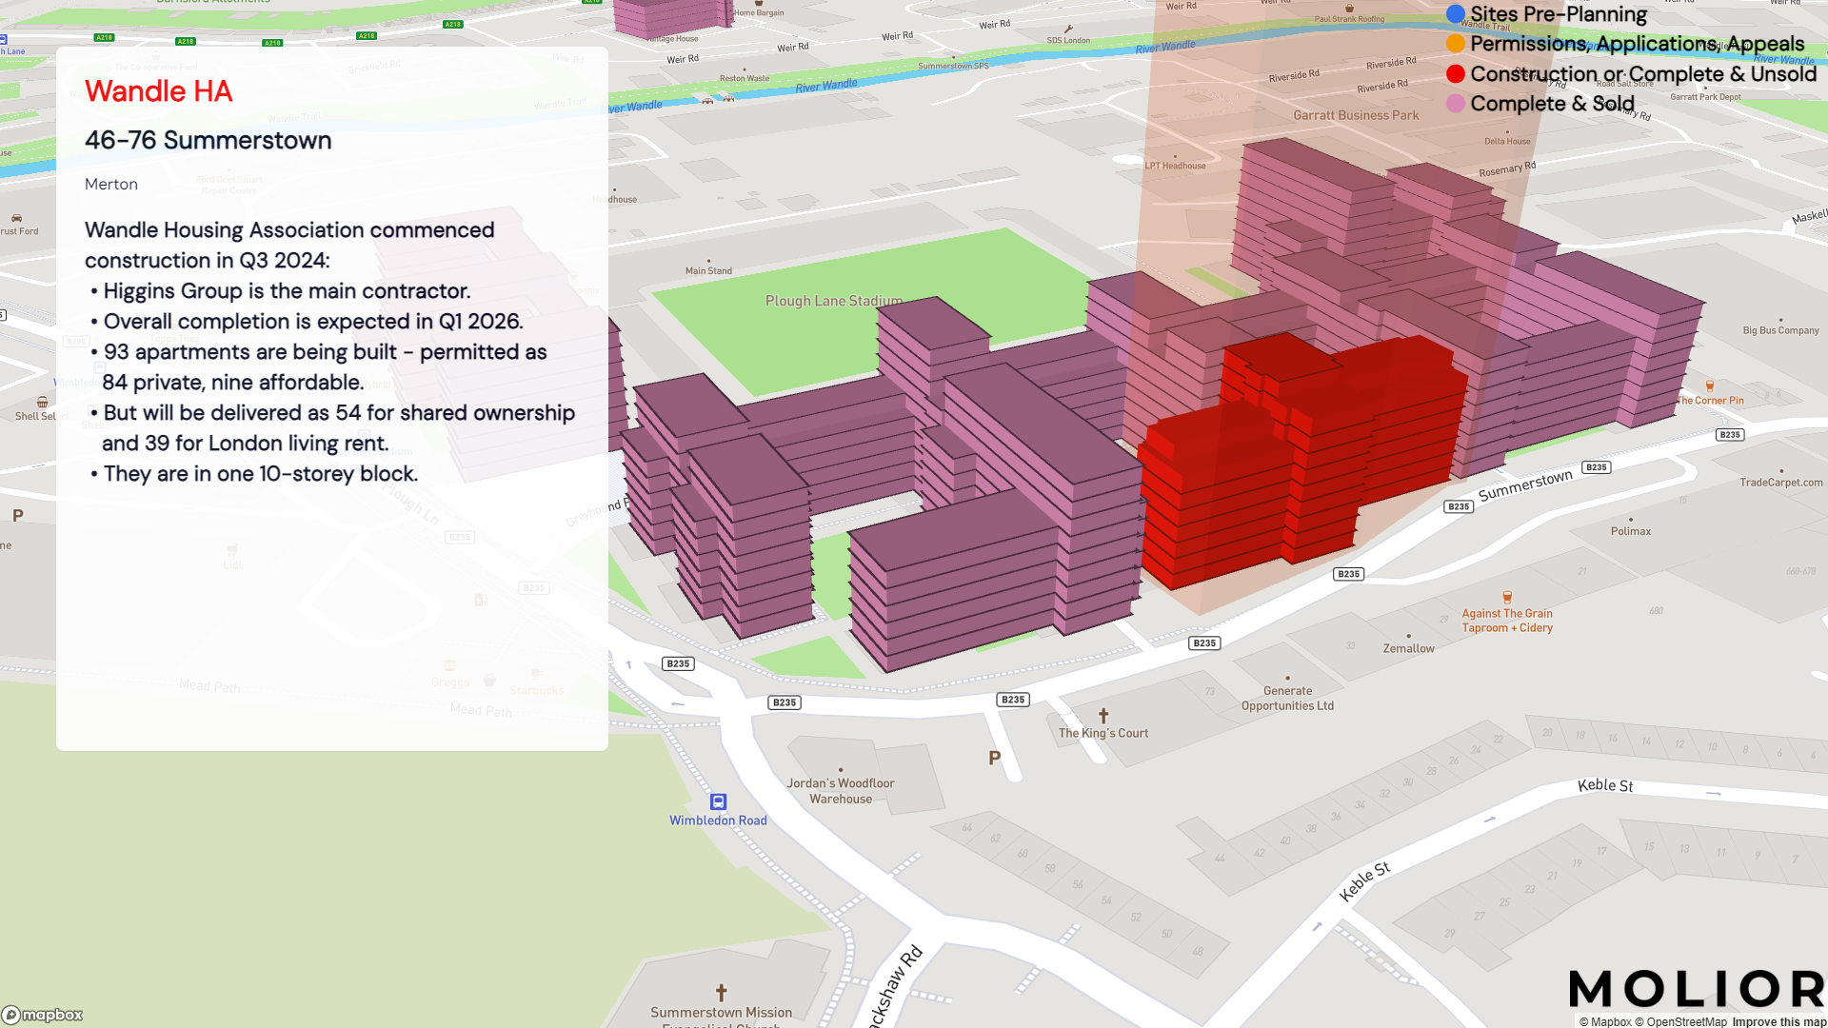
Task: Click the Summerstown road label
Action: [1525, 485]
